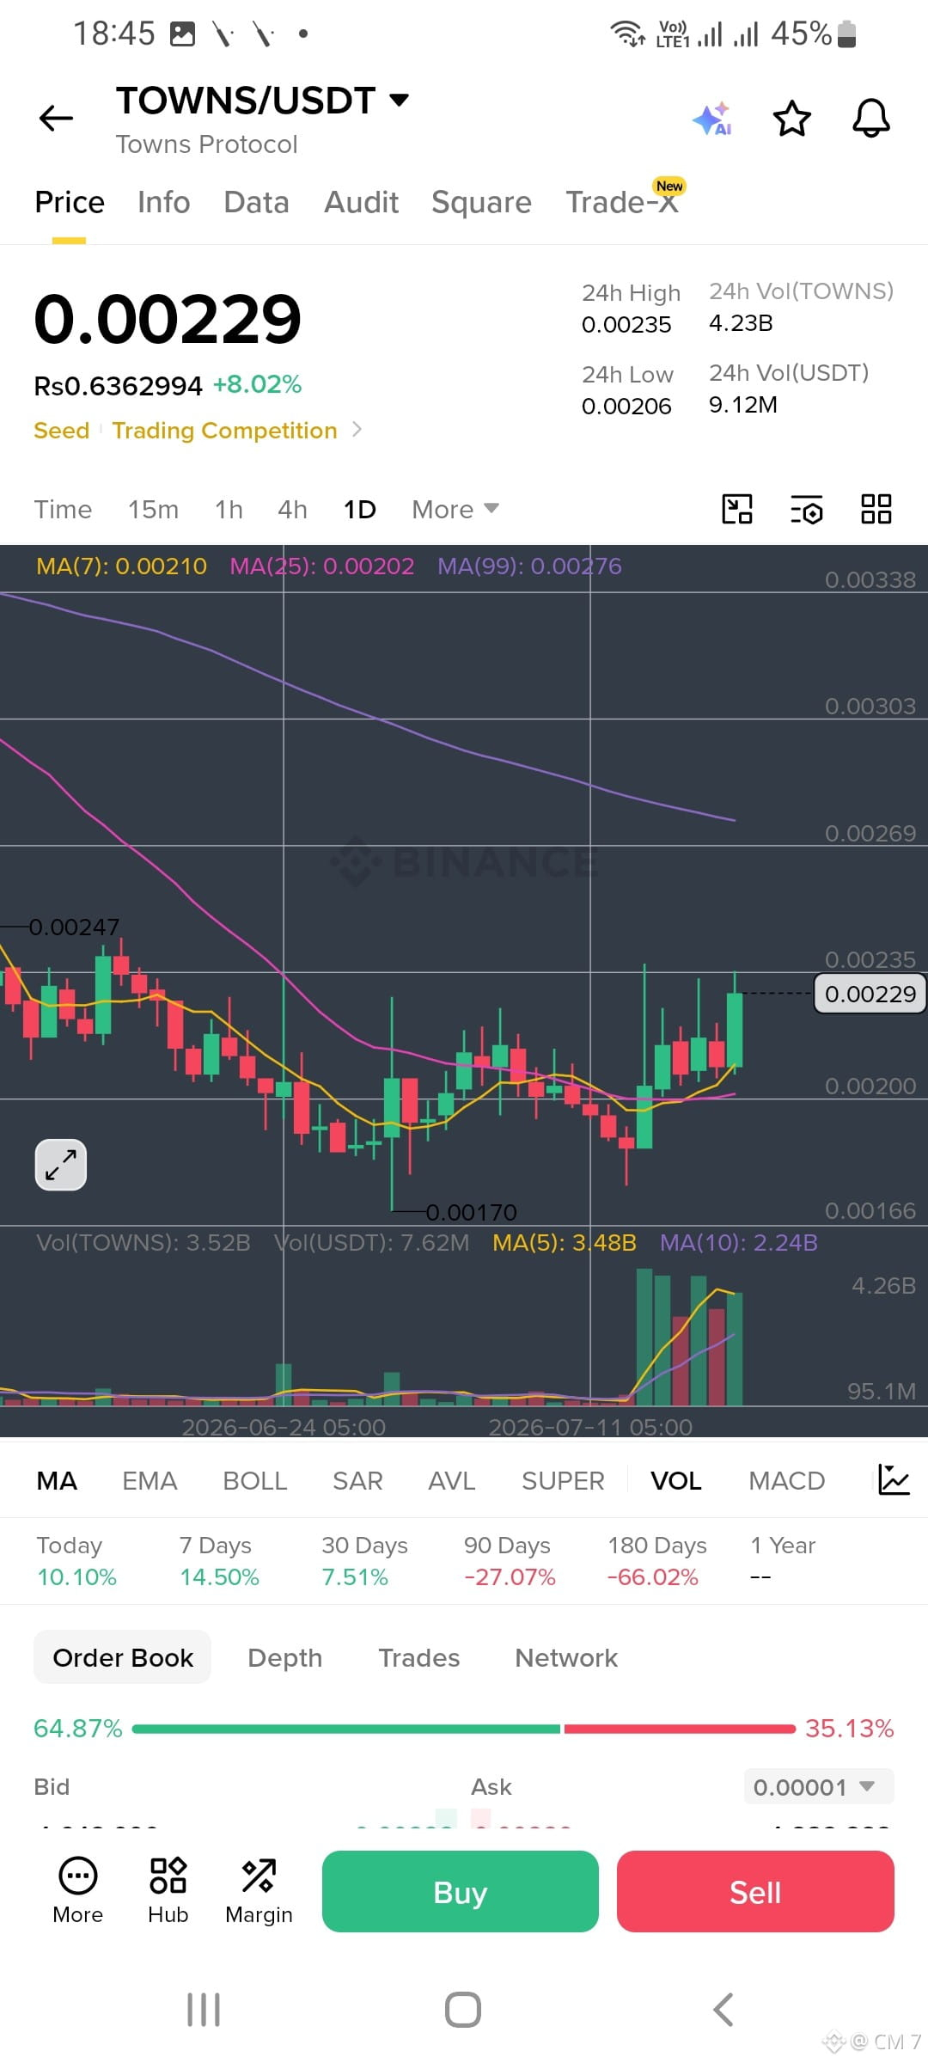Viewport: 928px width, 2063px height.
Task: Toggle the VOL sub-indicator
Action: point(676,1480)
